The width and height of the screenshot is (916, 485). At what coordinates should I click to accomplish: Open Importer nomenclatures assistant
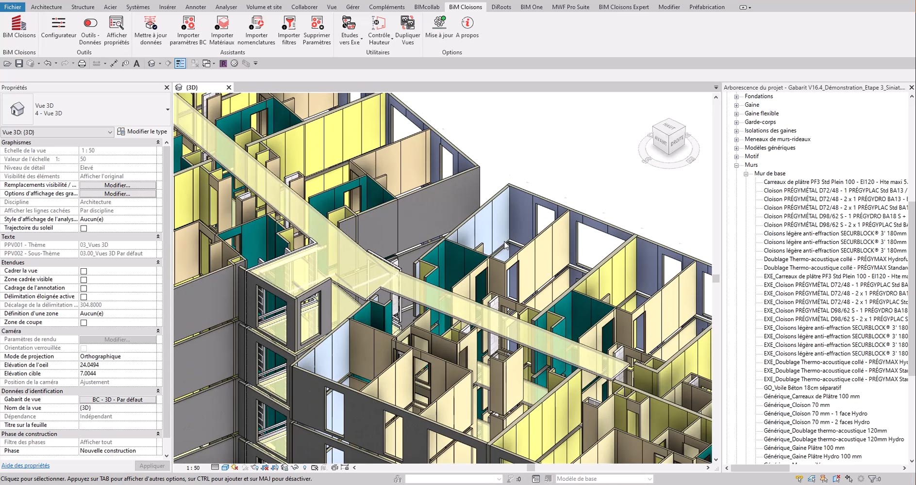[x=256, y=31]
